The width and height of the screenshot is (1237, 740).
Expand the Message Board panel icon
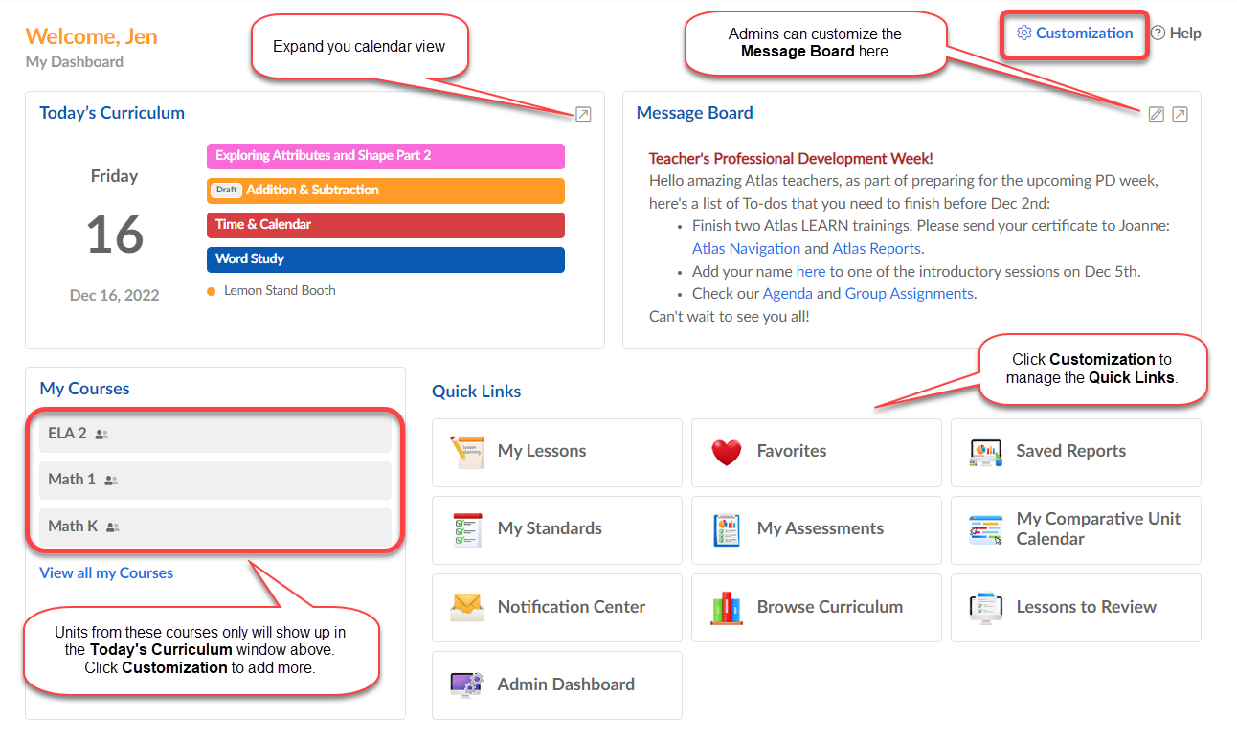coord(1180,115)
